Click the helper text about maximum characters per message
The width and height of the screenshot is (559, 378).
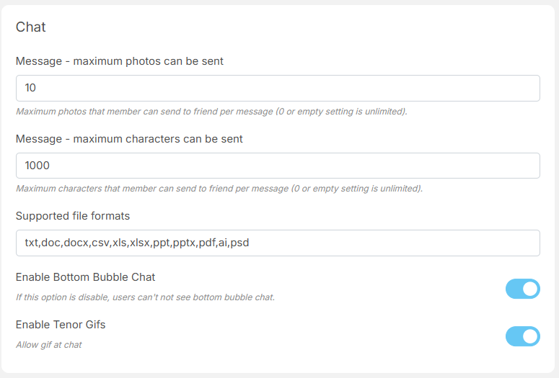pos(219,189)
